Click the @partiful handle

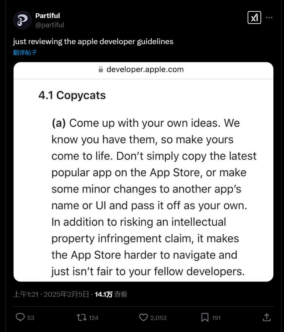(50, 25)
